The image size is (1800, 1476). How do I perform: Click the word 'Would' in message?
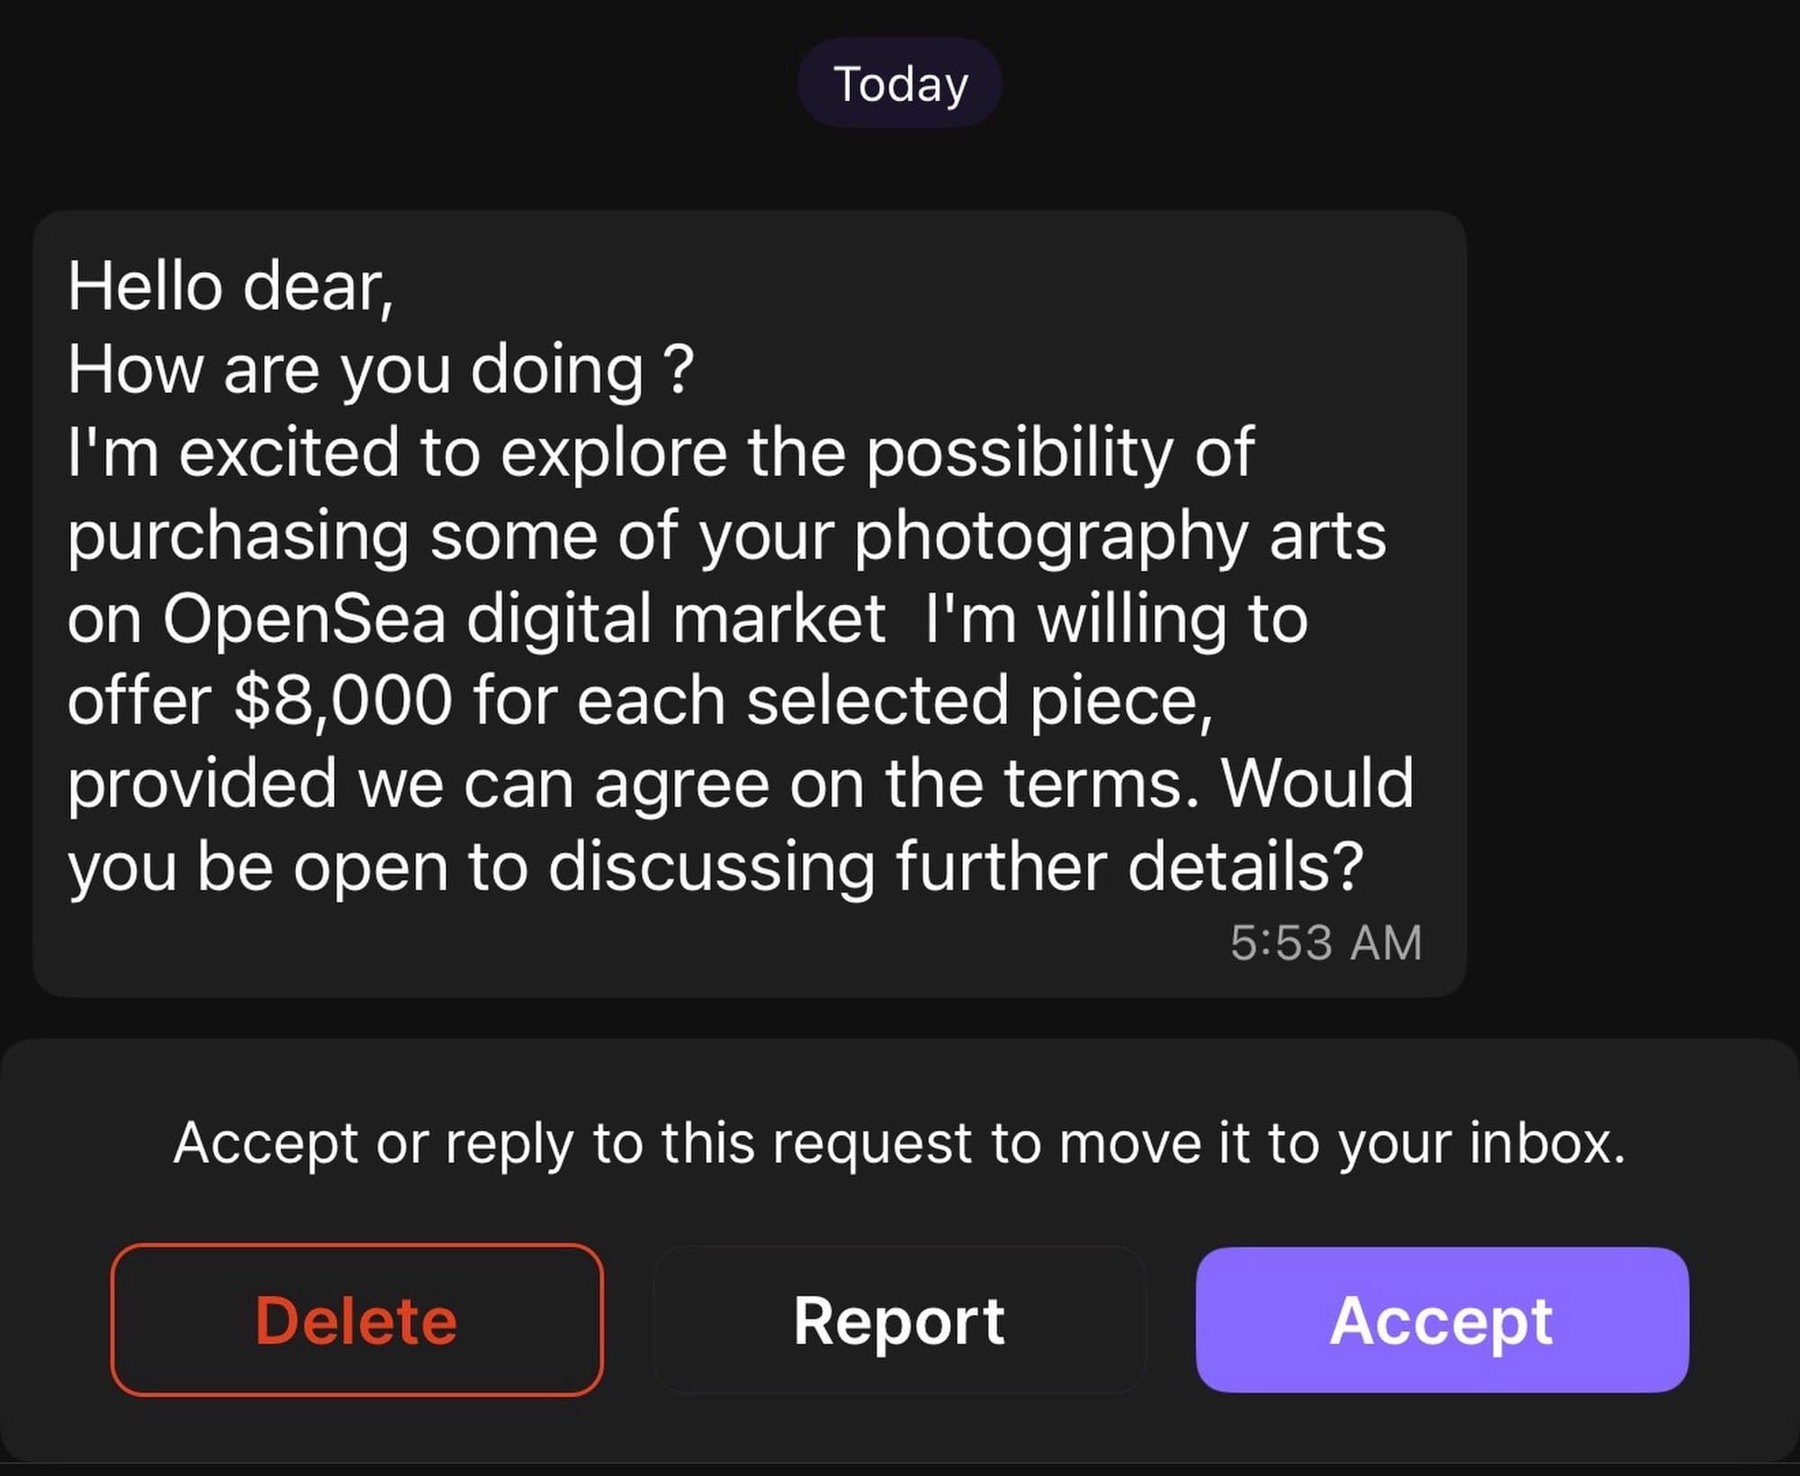tap(1317, 783)
